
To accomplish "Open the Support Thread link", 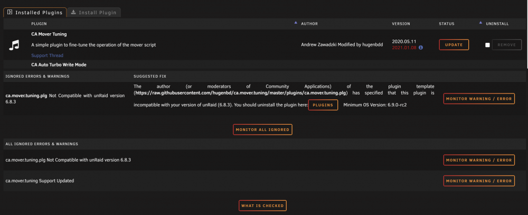I will (x=47, y=55).
